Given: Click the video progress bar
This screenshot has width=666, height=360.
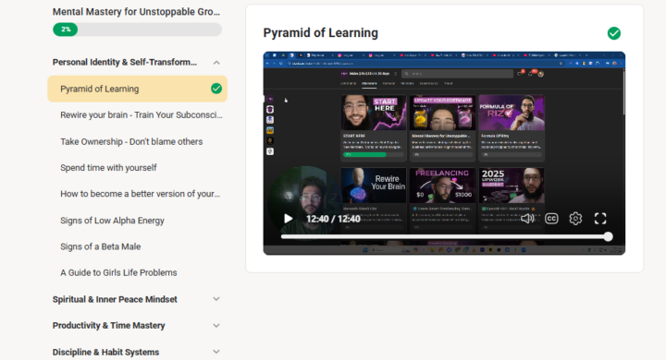Looking at the screenshot, I should tap(447, 236).
